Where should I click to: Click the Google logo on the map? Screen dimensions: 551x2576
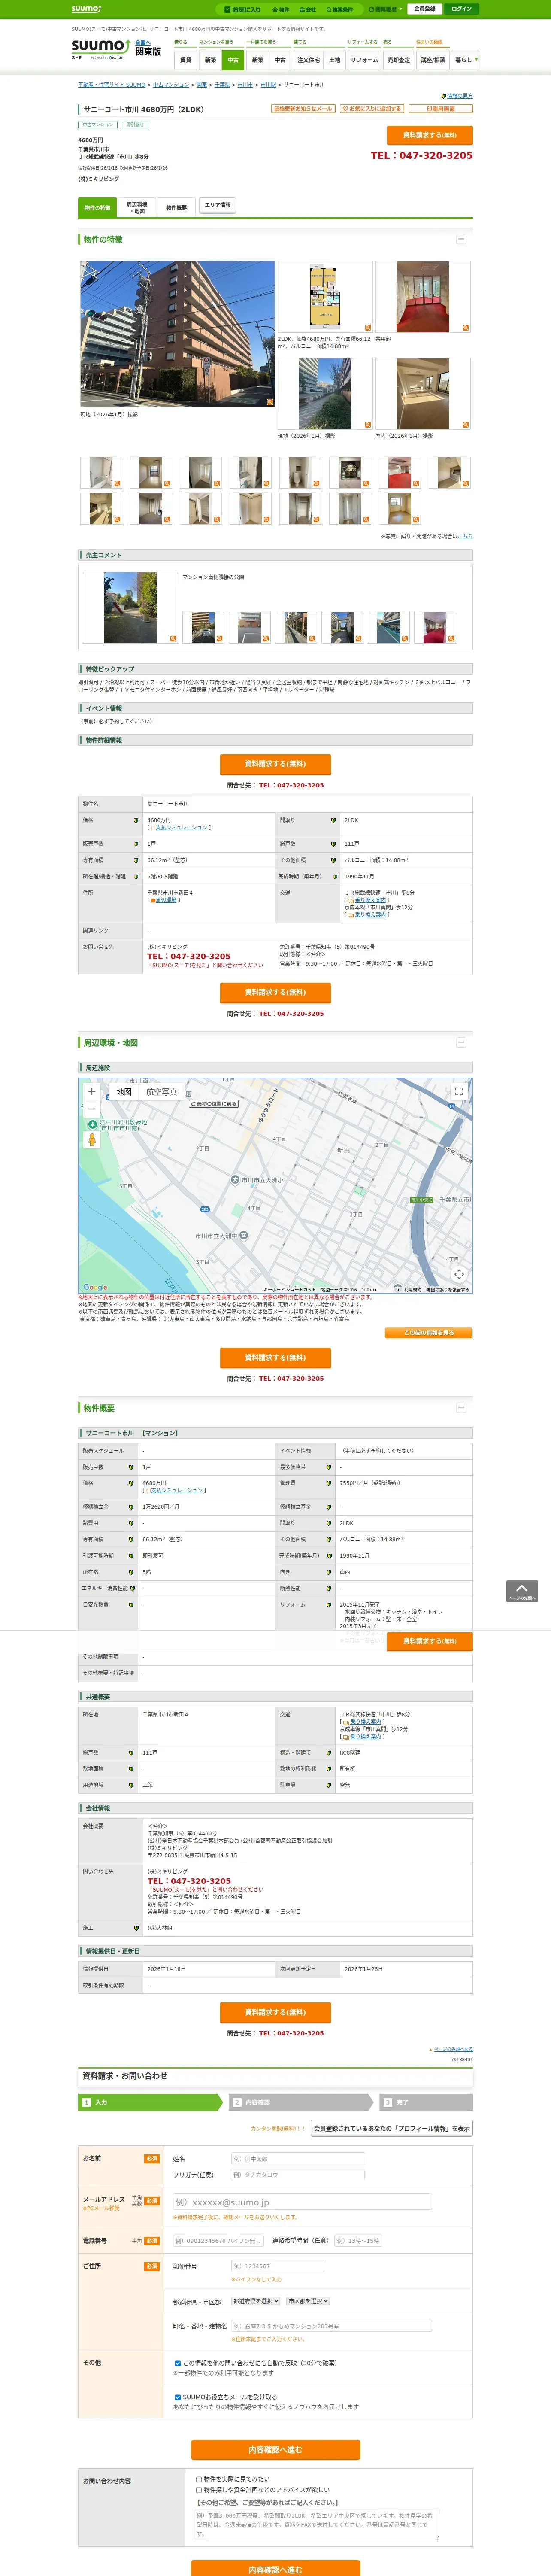point(95,1288)
